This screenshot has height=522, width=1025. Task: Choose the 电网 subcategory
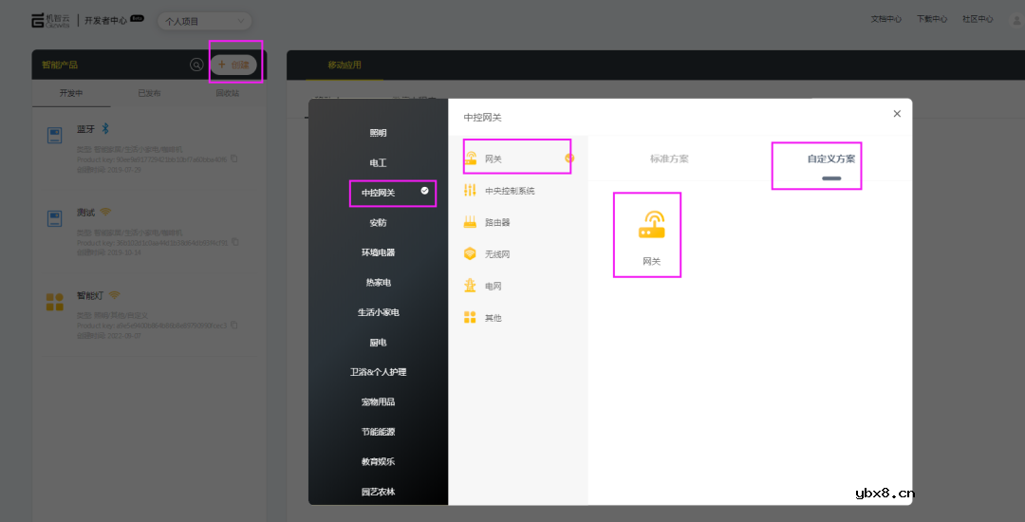[518, 287]
